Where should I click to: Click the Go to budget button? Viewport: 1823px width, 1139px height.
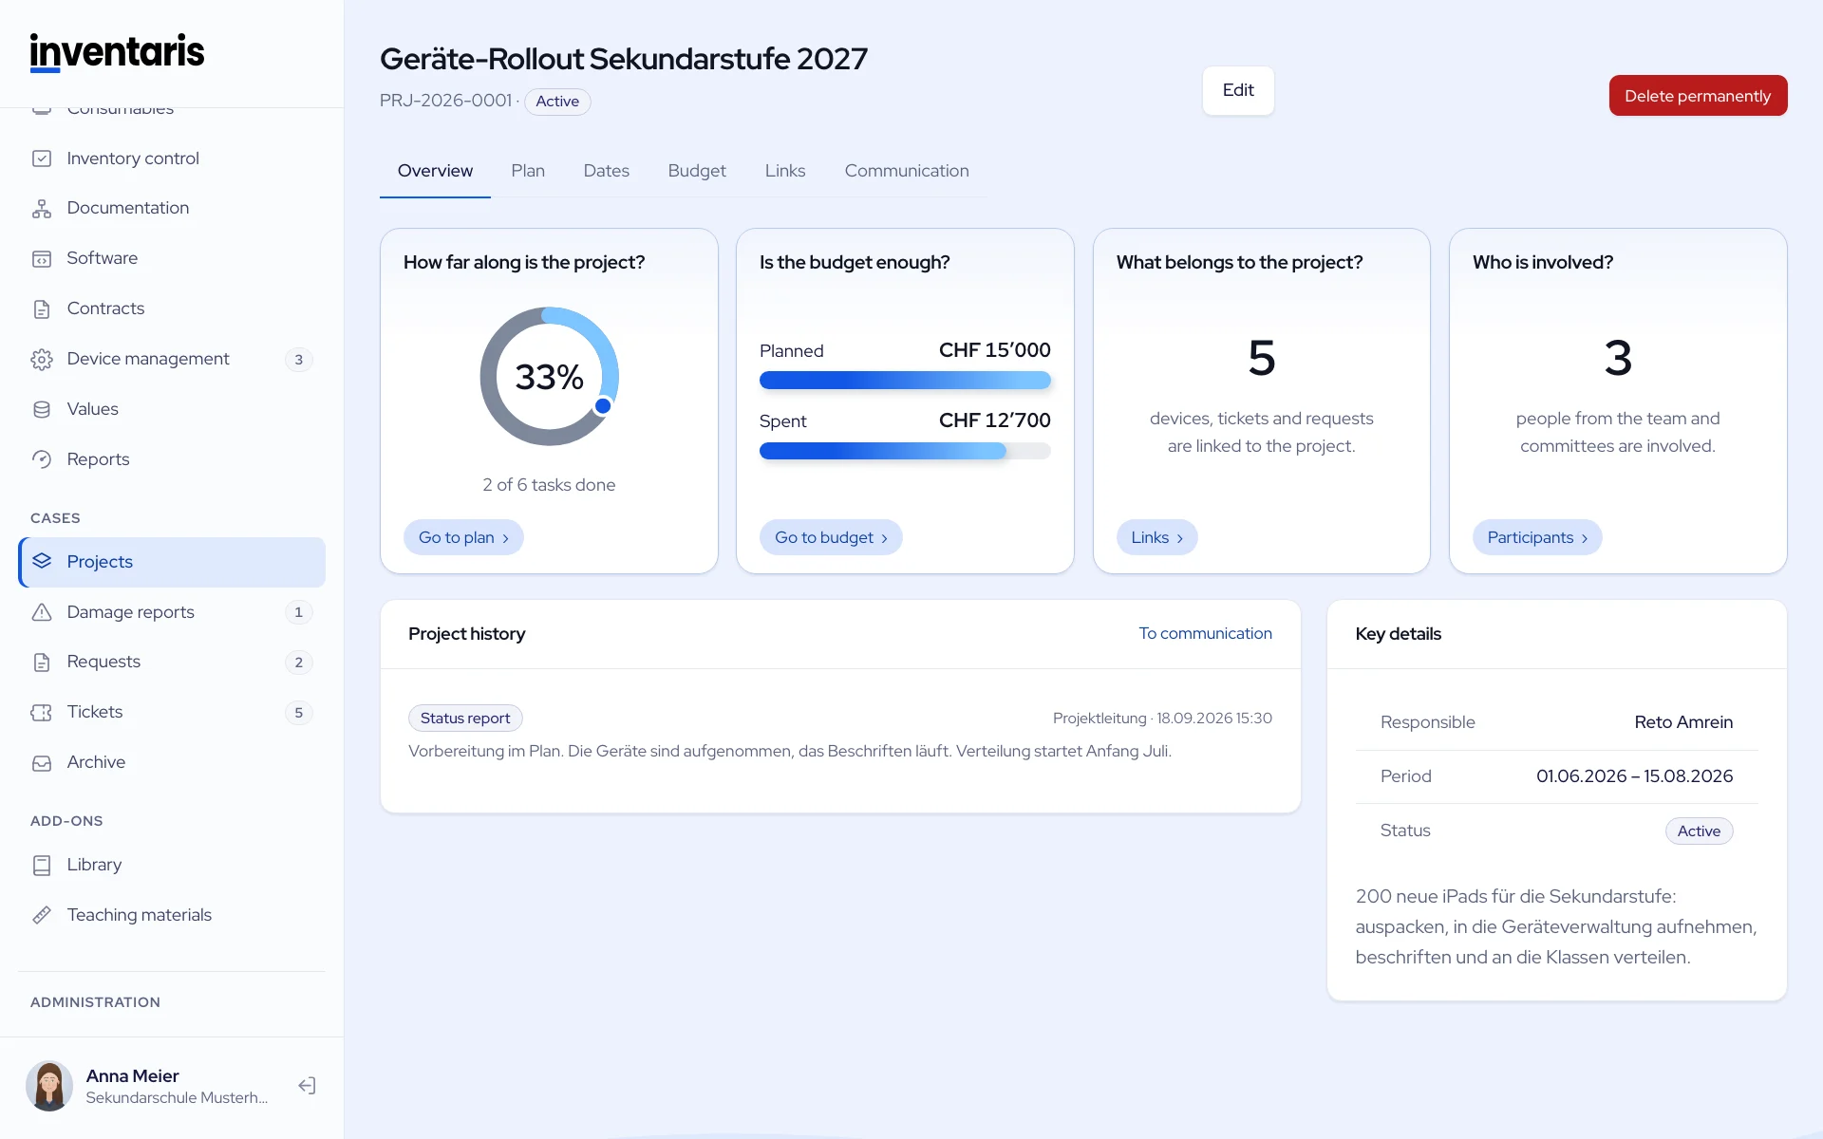point(831,537)
